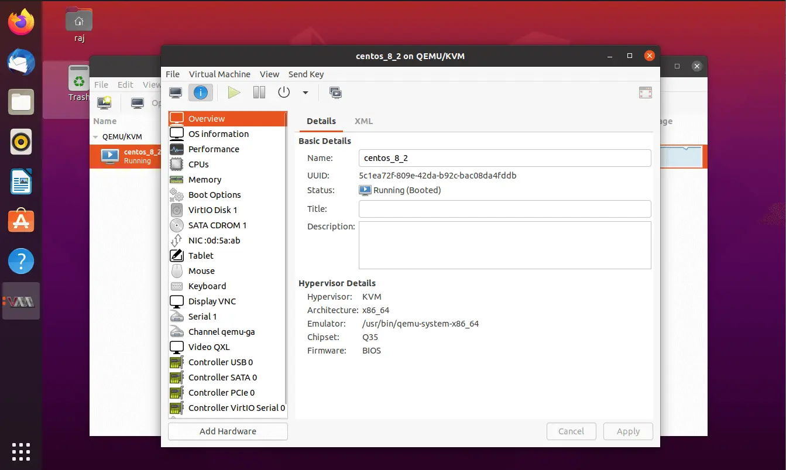786x470 pixels.
Task: Click Create new virtual machine icon in manager
Action: pyautogui.click(x=105, y=103)
